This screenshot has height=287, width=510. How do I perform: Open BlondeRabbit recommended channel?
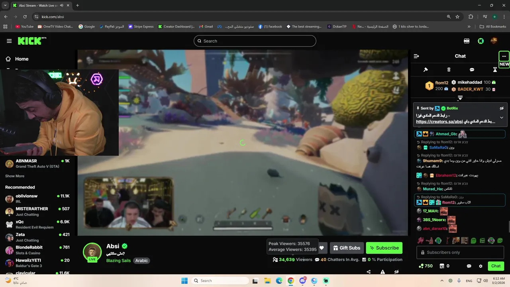point(37,250)
